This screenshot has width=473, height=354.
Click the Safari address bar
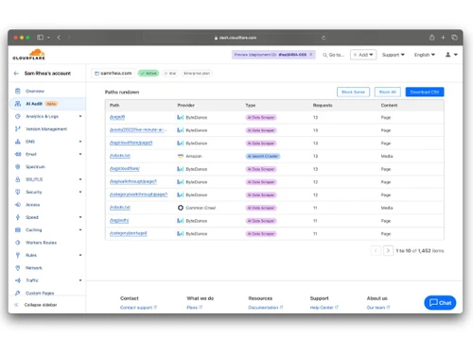235,38
